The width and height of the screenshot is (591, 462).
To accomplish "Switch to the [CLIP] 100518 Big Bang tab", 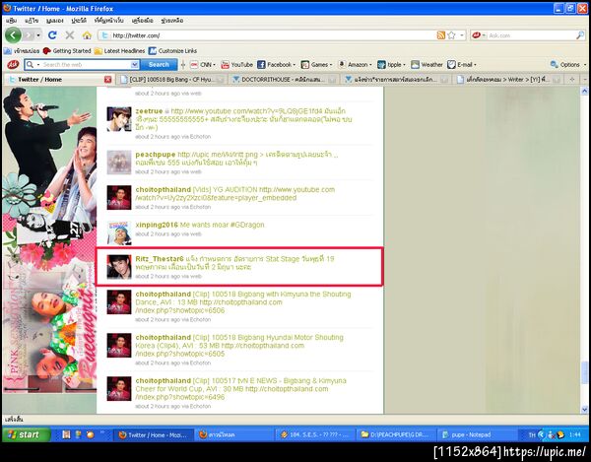I will click(x=171, y=80).
